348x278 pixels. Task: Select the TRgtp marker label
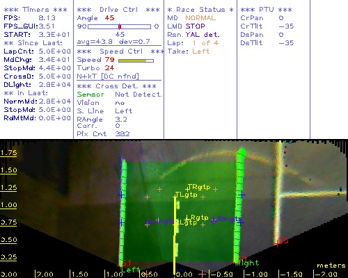point(199,187)
